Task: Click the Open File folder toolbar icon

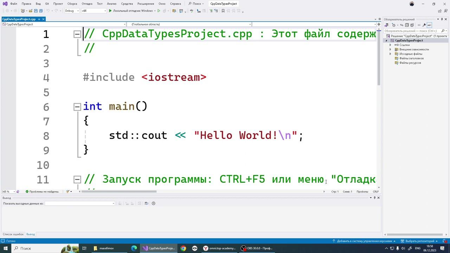Action: pyautogui.click(x=31, y=11)
